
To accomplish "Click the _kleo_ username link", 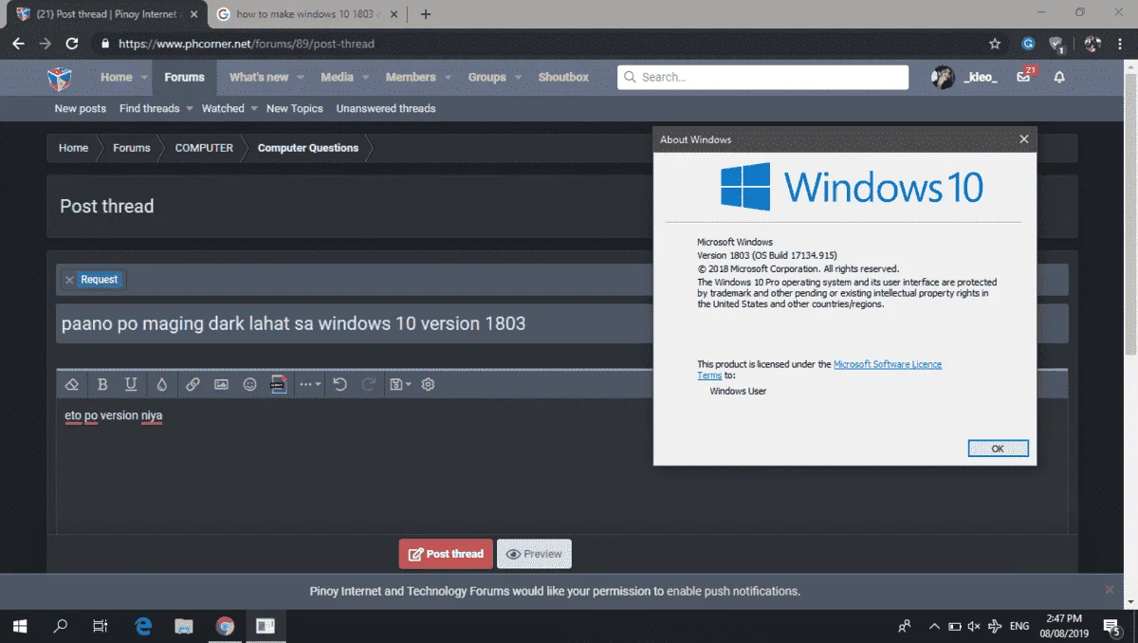I will point(980,78).
